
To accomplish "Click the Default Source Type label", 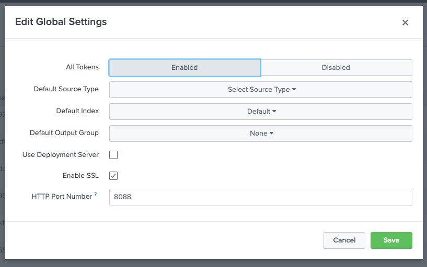I will pyautogui.click(x=66, y=89).
